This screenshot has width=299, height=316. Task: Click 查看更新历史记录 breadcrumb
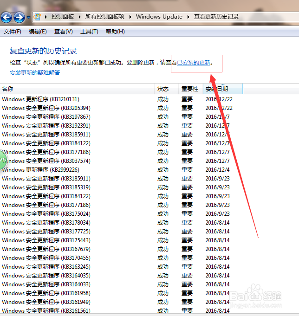pyautogui.click(x=216, y=17)
